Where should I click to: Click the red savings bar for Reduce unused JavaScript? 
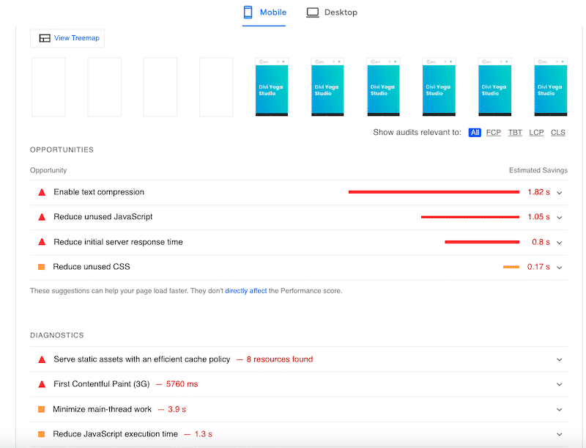(x=469, y=216)
